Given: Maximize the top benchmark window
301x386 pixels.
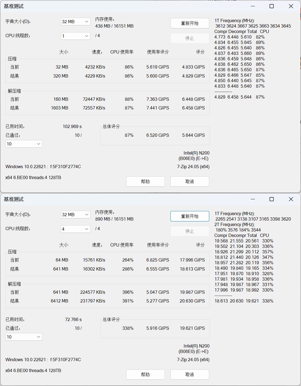Looking at the screenshot, I should pyautogui.click(x=272, y=6).
